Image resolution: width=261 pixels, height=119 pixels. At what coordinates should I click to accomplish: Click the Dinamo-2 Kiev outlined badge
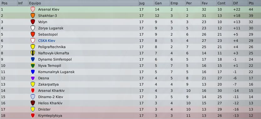tap(33, 97)
